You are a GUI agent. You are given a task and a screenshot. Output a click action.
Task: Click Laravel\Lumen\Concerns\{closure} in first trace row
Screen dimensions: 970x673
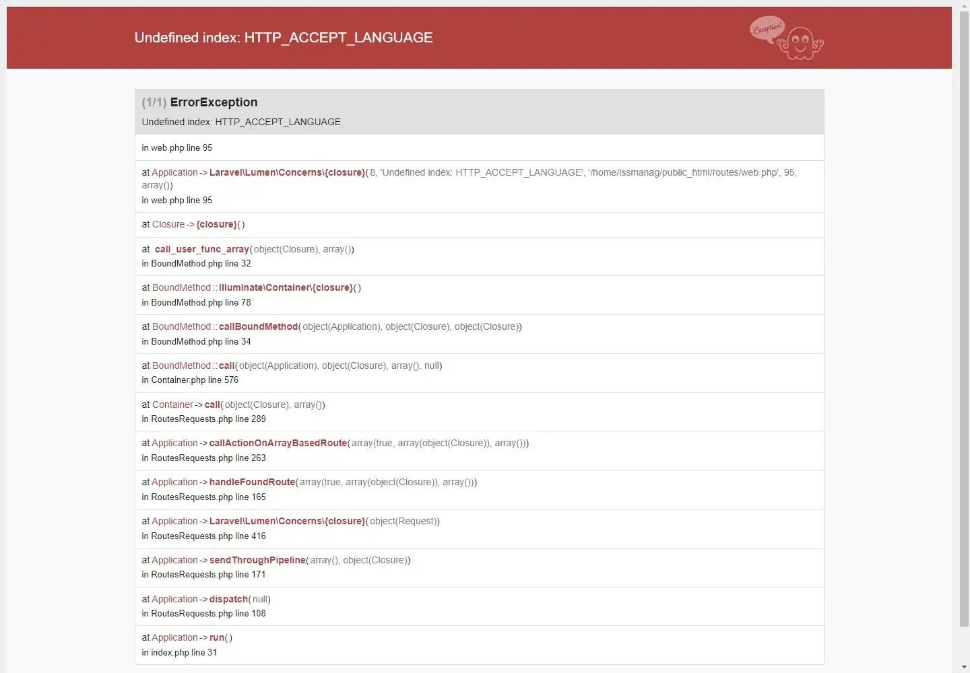tap(287, 172)
